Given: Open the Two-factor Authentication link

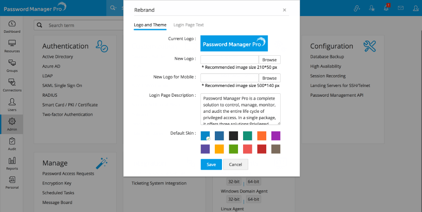Looking at the screenshot, I should point(68,114).
